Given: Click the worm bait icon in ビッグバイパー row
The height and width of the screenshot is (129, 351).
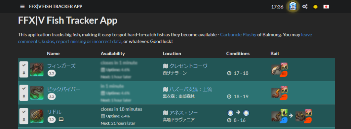Looking at the screenshot, I should [276, 93].
